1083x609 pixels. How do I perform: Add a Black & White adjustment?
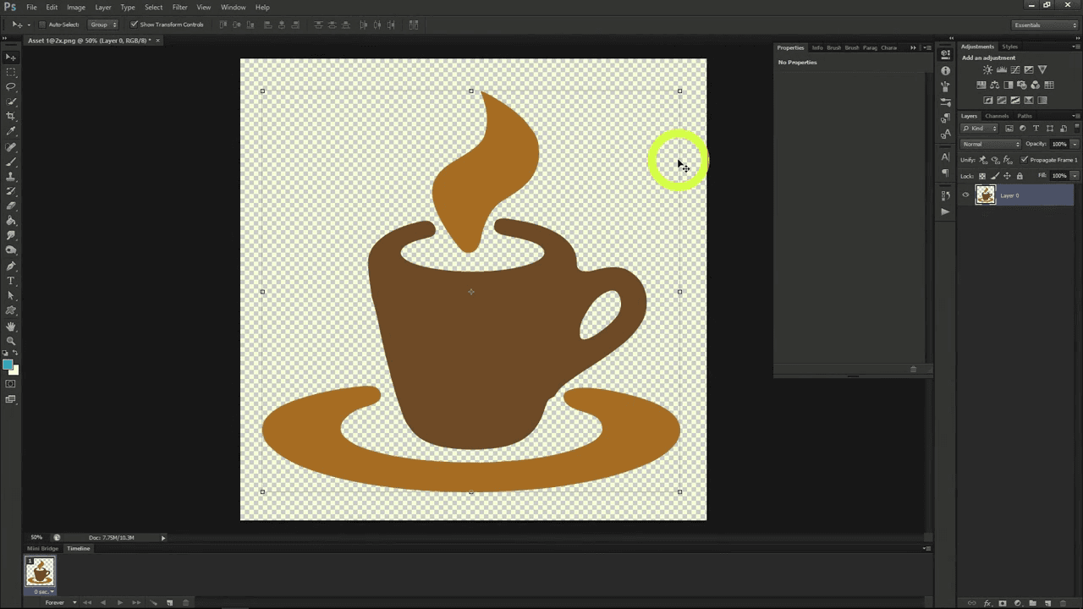tap(1009, 85)
